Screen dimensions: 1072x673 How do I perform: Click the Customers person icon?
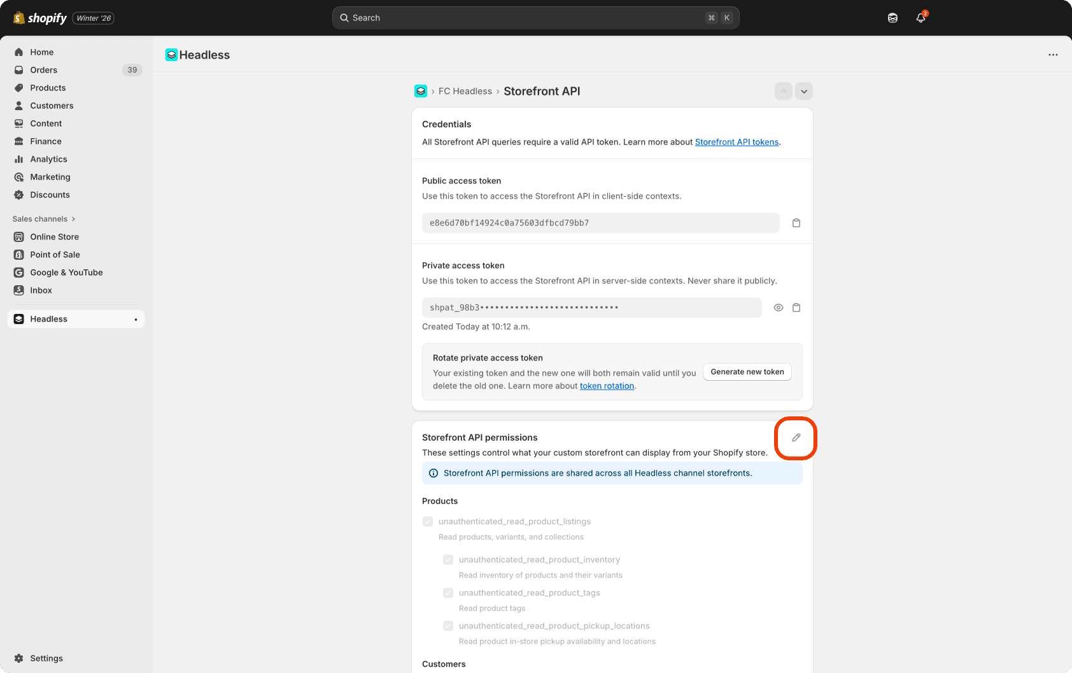19,106
